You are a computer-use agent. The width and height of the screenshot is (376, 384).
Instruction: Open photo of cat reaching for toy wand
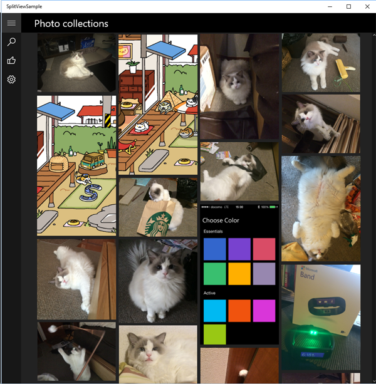tap(76, 351)
